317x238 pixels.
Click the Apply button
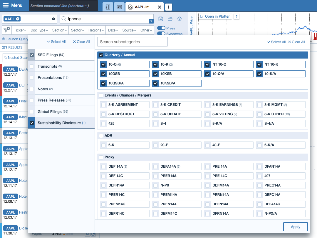[295, 227]
